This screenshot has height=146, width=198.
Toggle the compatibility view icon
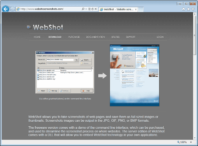(x=89, y=9)
